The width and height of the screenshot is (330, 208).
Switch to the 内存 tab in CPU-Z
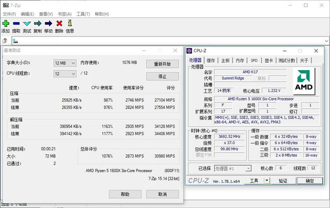point(240,61)
